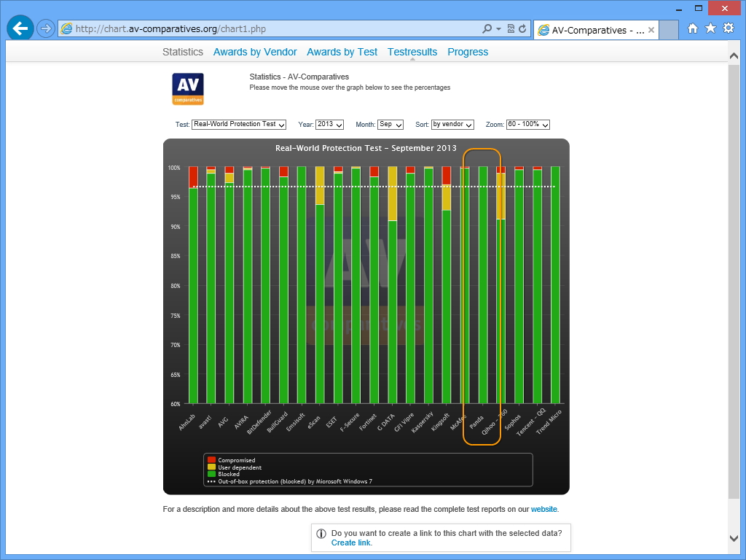The image size is (746, 560).
Task: Open the Year dropdown showing 2013
Action: [330, 124]
